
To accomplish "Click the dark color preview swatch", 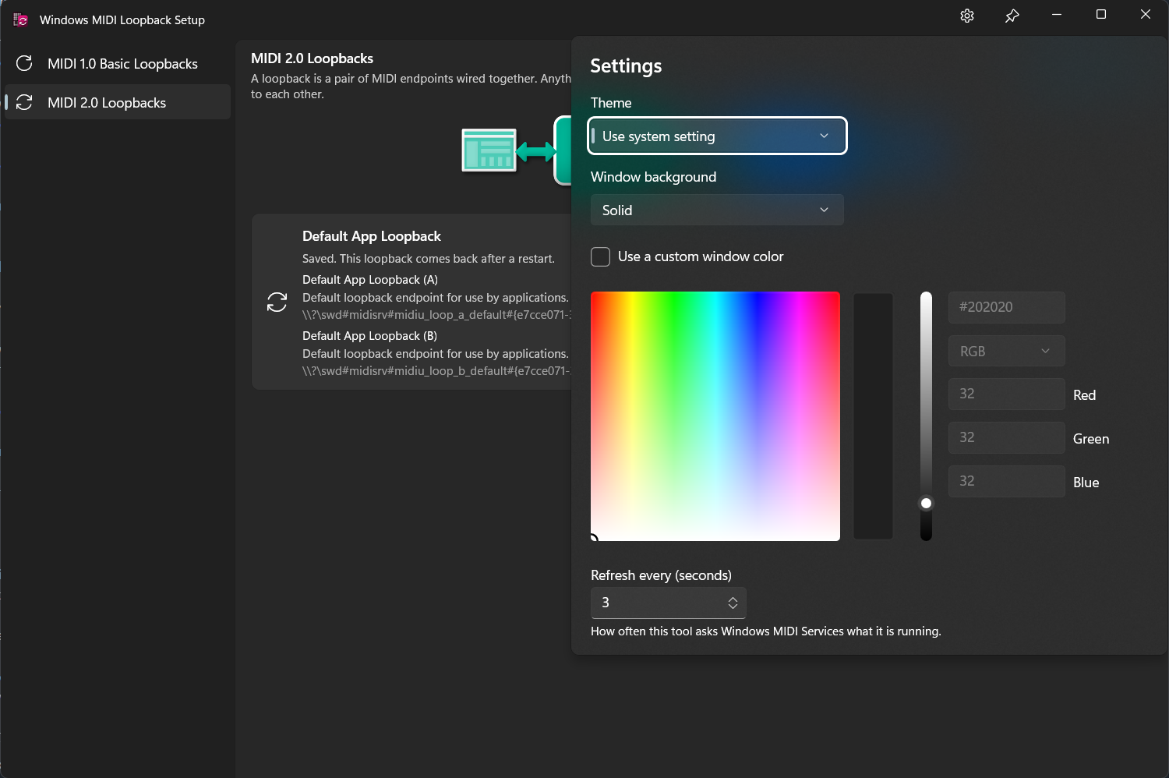I will 873,416.
